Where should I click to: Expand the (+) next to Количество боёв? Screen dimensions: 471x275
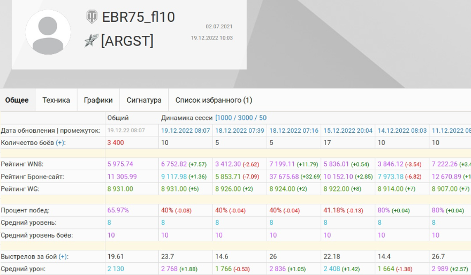tap(60, 143)
